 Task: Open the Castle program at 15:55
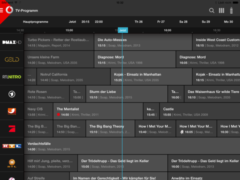pyautogui.click(x=200, y=111)
